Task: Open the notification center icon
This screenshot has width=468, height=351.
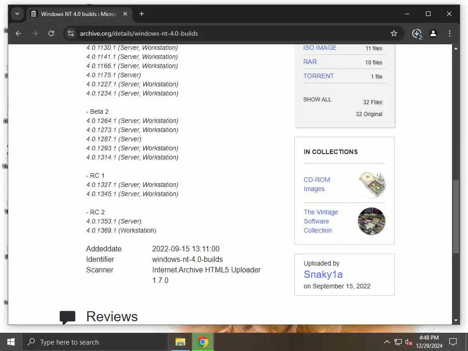Action: pos(453,342)
